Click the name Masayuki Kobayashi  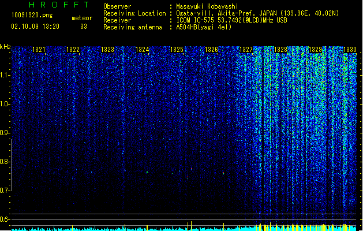tap(207, 6)
